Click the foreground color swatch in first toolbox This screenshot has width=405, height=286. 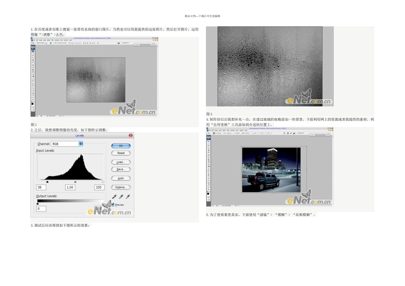click(32, 103)
